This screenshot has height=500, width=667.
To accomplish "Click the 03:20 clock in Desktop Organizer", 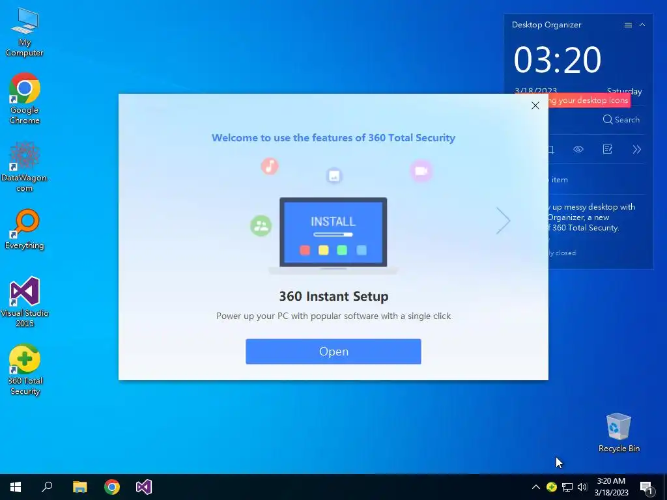I will coord(558,59).
